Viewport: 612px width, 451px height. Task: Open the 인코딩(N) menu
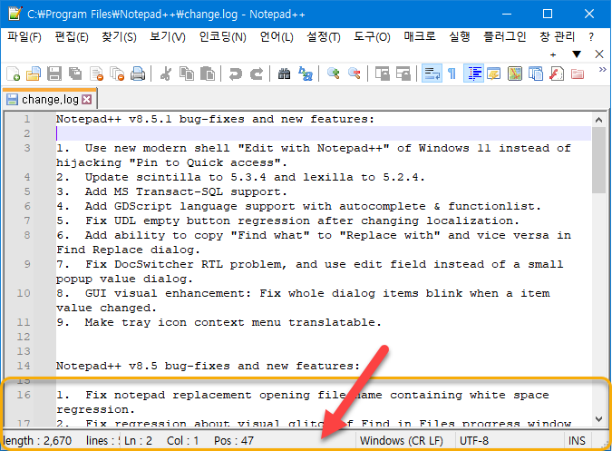222,37
